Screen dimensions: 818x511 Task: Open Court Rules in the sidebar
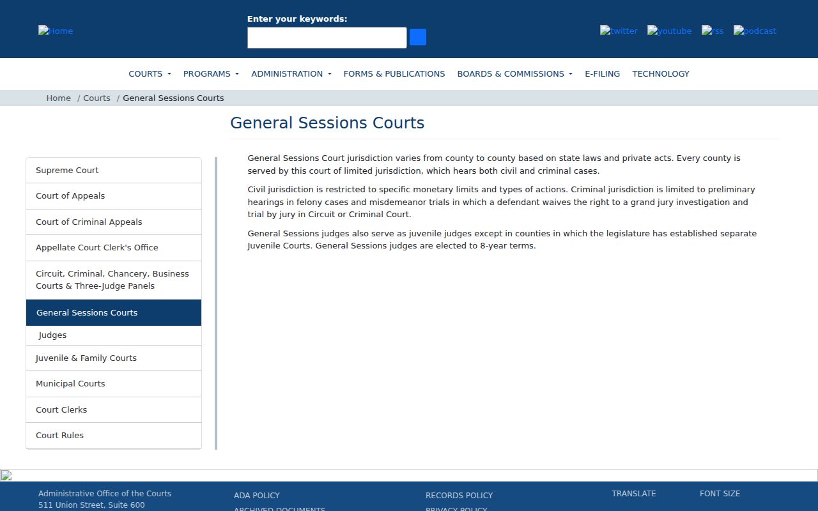(x=114, y=436)
